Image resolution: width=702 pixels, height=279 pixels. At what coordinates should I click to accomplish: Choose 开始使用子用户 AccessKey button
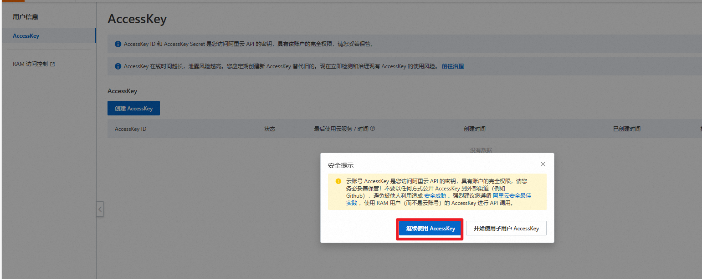(506, 229)
